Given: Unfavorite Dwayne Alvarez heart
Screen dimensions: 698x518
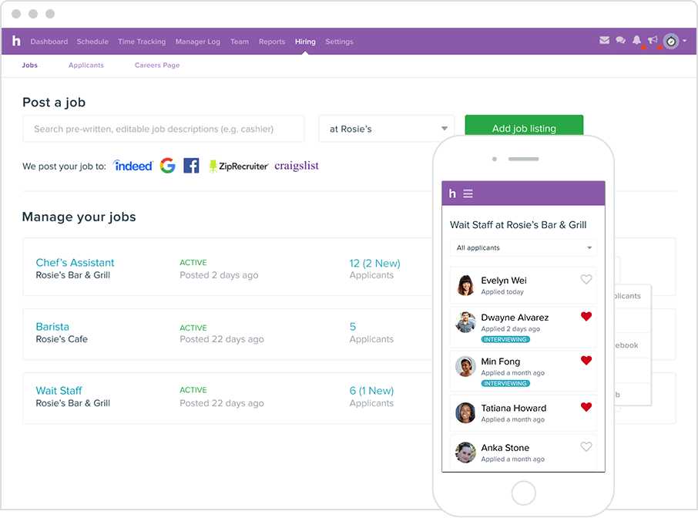Looking at the screenshot, I should coord(586,317).
